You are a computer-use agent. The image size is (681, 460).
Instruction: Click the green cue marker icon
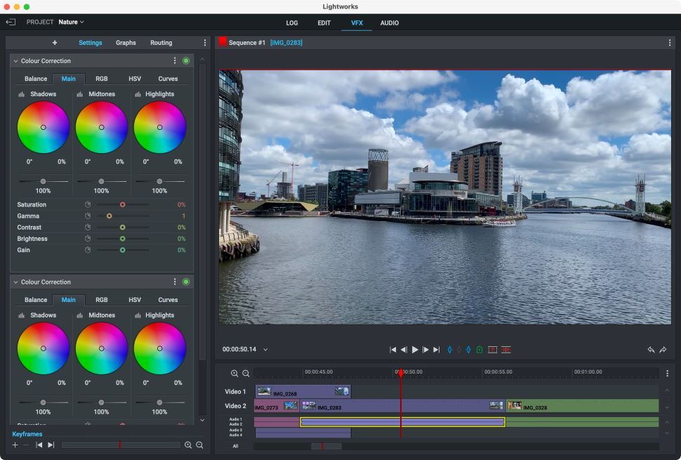pyautogui.click(x=480, y=349)
